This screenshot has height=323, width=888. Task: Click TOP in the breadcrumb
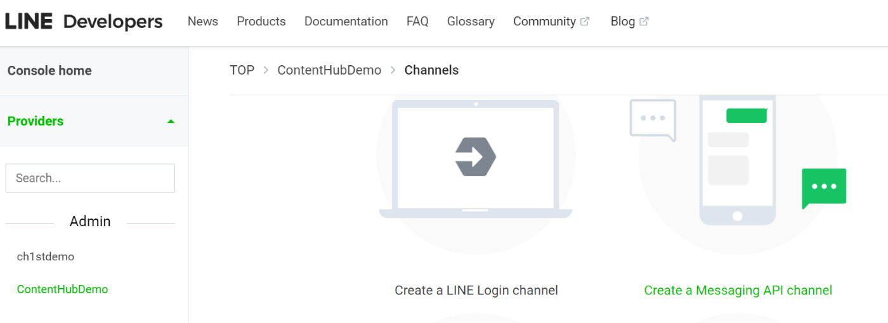tap(242, 70)
